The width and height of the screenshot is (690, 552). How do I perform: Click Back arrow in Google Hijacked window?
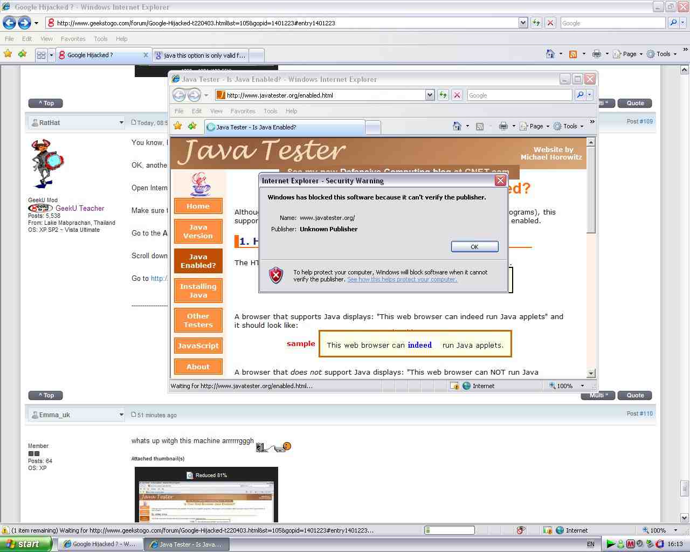9,23
